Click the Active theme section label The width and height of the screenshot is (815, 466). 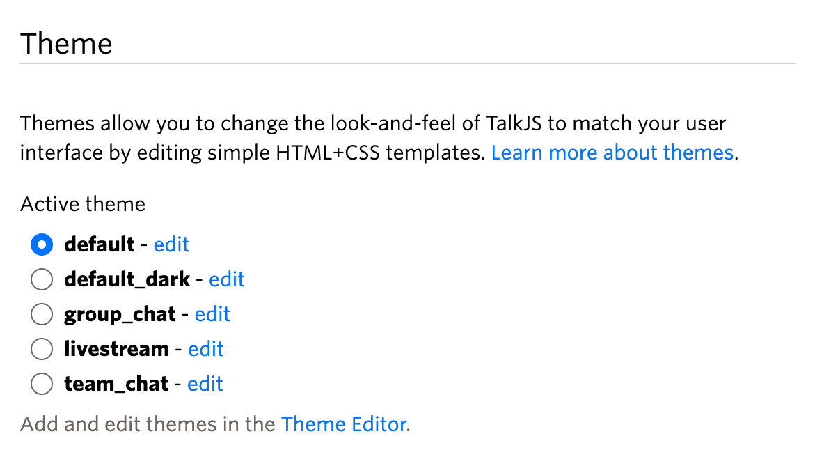[82, 204]
